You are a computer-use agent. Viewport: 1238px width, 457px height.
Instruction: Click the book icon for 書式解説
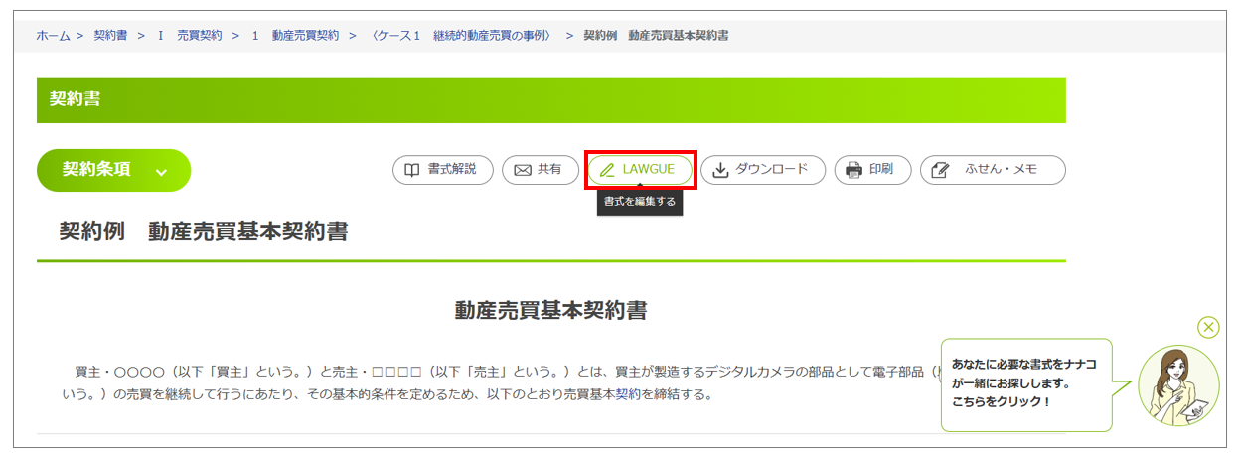click(x=410, y=170)
